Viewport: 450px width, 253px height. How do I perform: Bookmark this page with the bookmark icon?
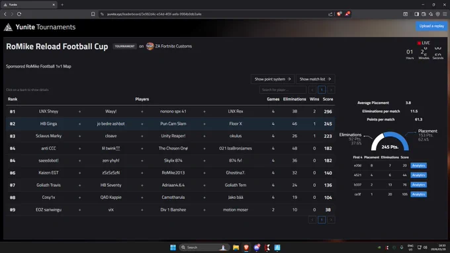93,14
